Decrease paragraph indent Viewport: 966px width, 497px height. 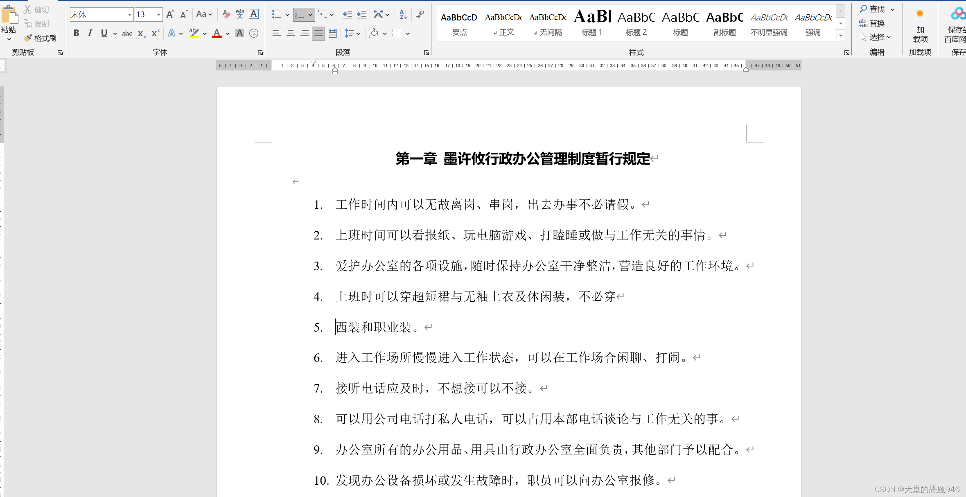pos(347,15)
